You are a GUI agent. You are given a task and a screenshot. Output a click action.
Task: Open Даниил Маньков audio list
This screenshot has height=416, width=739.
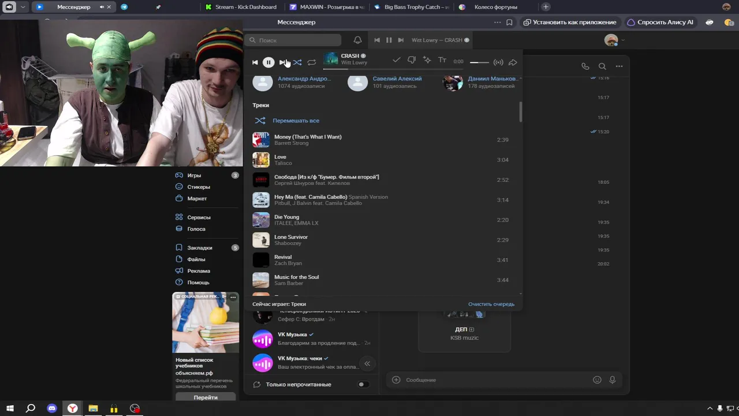click(x=481, y=82)
